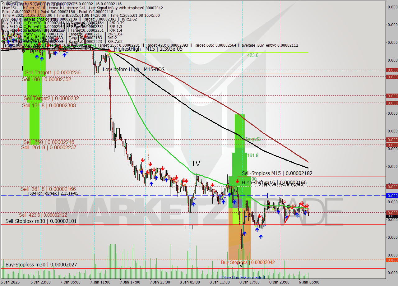Select the 'Time A:2025.01.08 07:00:00' info line
Image resolution: width=398 pixels, height=286 pixels.
point(28,15)
